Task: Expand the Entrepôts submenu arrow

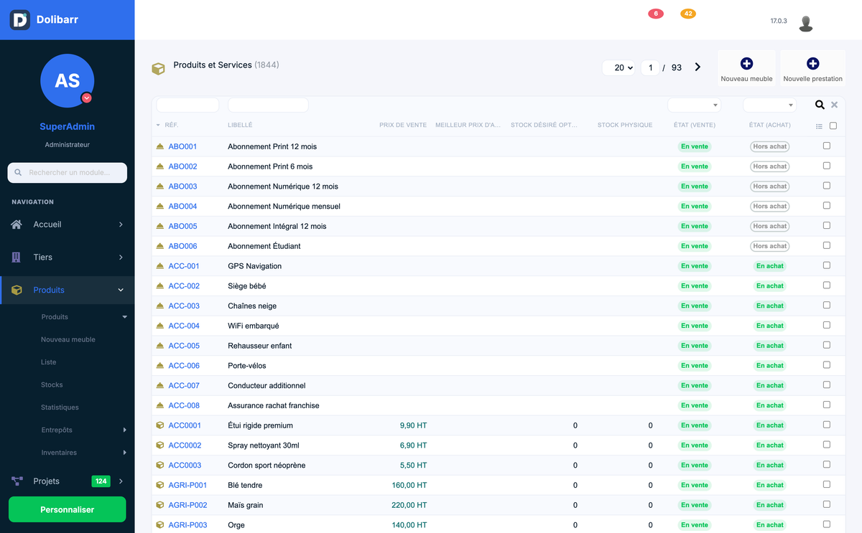Action: coord(124,430)
